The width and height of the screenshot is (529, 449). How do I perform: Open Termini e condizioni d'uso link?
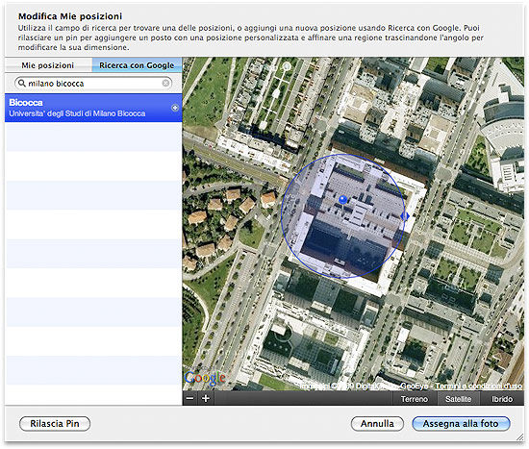(x=478, y=386)
